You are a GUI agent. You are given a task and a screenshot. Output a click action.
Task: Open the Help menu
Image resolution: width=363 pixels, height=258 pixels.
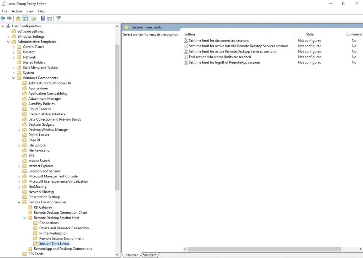(42, 11)
